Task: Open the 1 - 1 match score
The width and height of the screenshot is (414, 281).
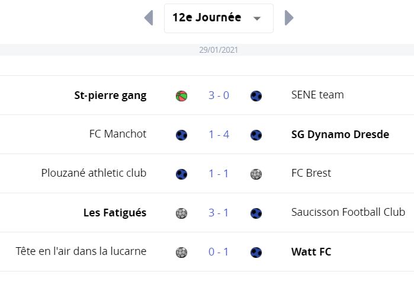Action: [x=219, y=174]
